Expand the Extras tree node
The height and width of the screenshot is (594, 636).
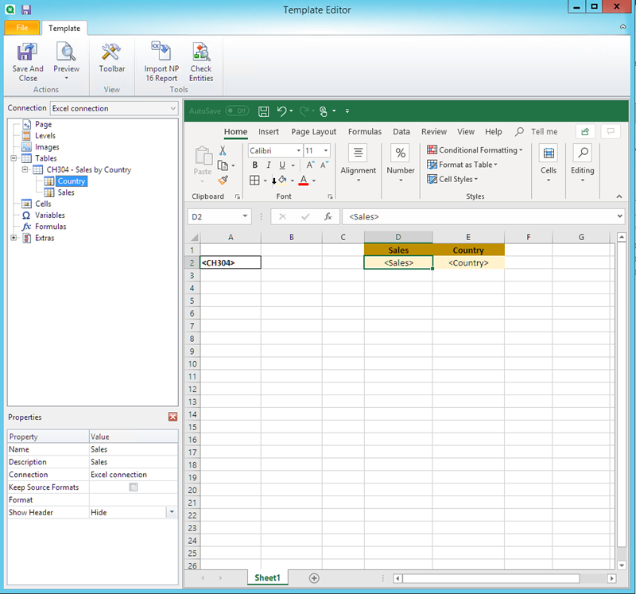coord(12,238)
